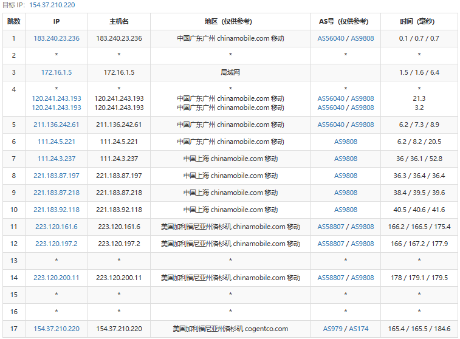Select region cell 美国加利福尼亚州洛杉矶 in hop 11
Image resolution: width=460 pixels, height=339 pixels.
230,227
